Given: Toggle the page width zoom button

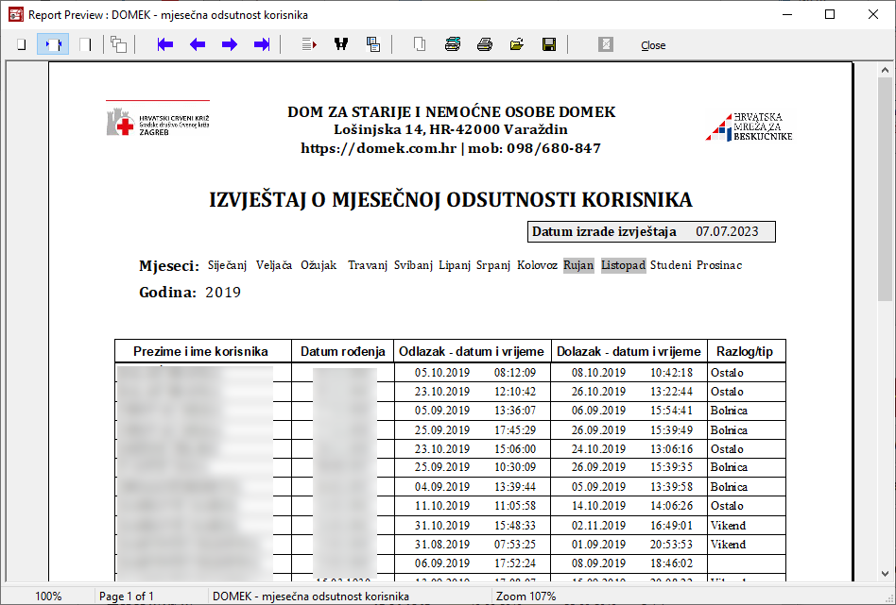Looking at the screenshot, I should [53, 44].
